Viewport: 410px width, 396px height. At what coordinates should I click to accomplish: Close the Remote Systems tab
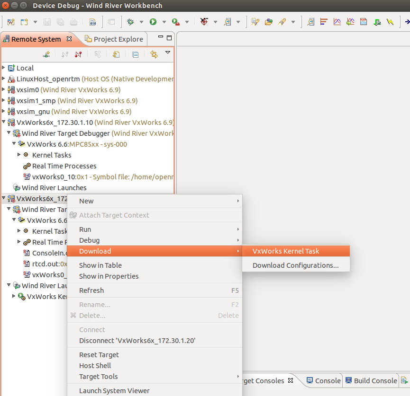69,39
